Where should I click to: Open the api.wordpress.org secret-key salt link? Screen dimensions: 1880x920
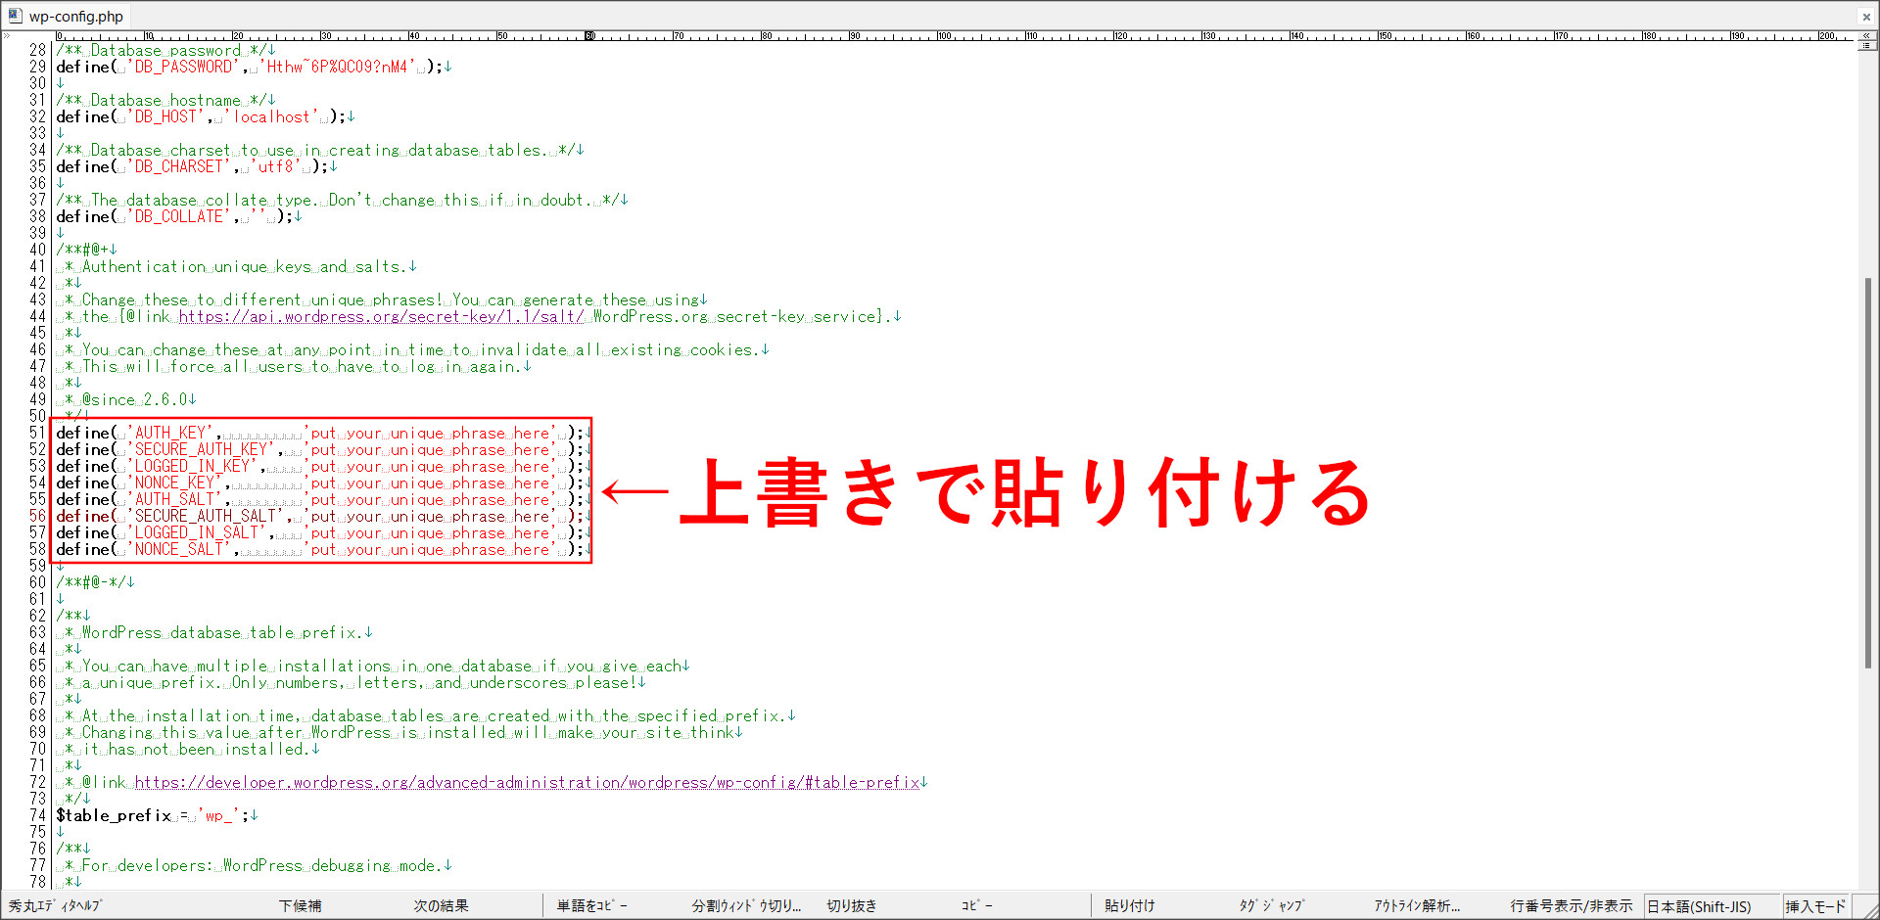381,317
